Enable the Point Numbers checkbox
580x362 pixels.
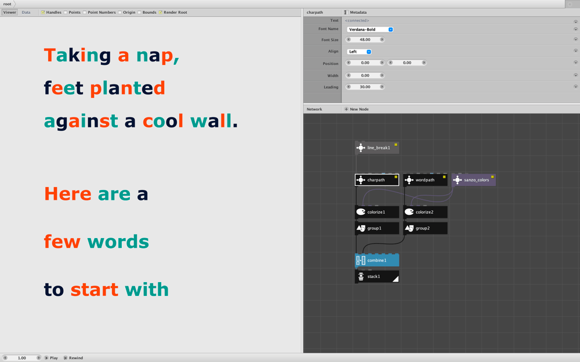tap(85, 12)
